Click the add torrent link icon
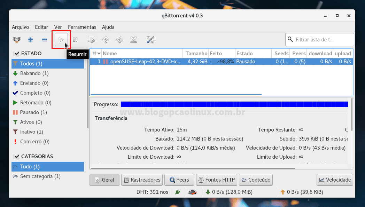 (x=17, y=40)
